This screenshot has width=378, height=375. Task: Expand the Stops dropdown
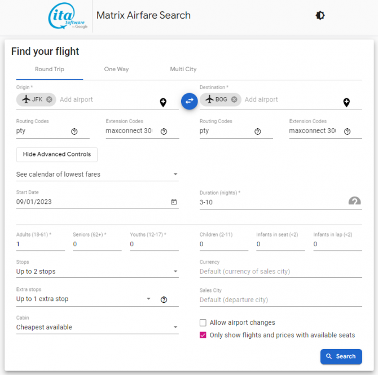tap(175, 272)
